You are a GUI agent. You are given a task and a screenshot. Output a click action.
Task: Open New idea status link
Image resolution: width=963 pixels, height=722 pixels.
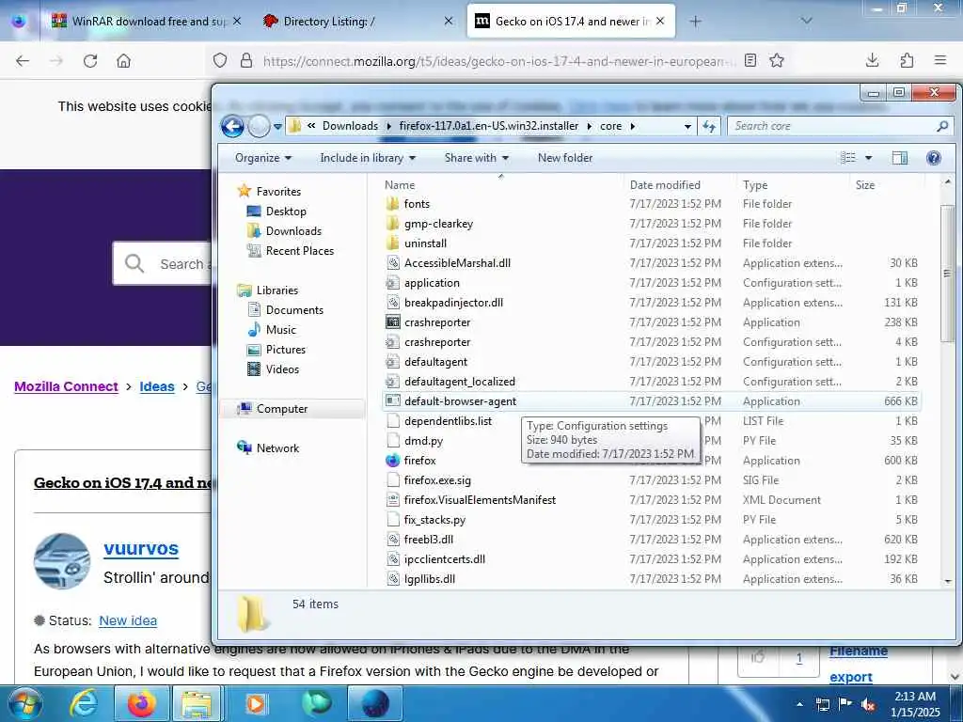[x=128, y=620]
